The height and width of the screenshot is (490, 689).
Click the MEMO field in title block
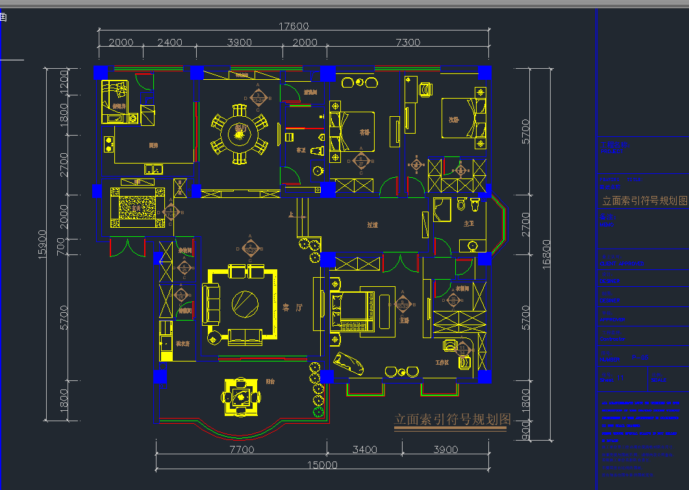coord(608,221)
